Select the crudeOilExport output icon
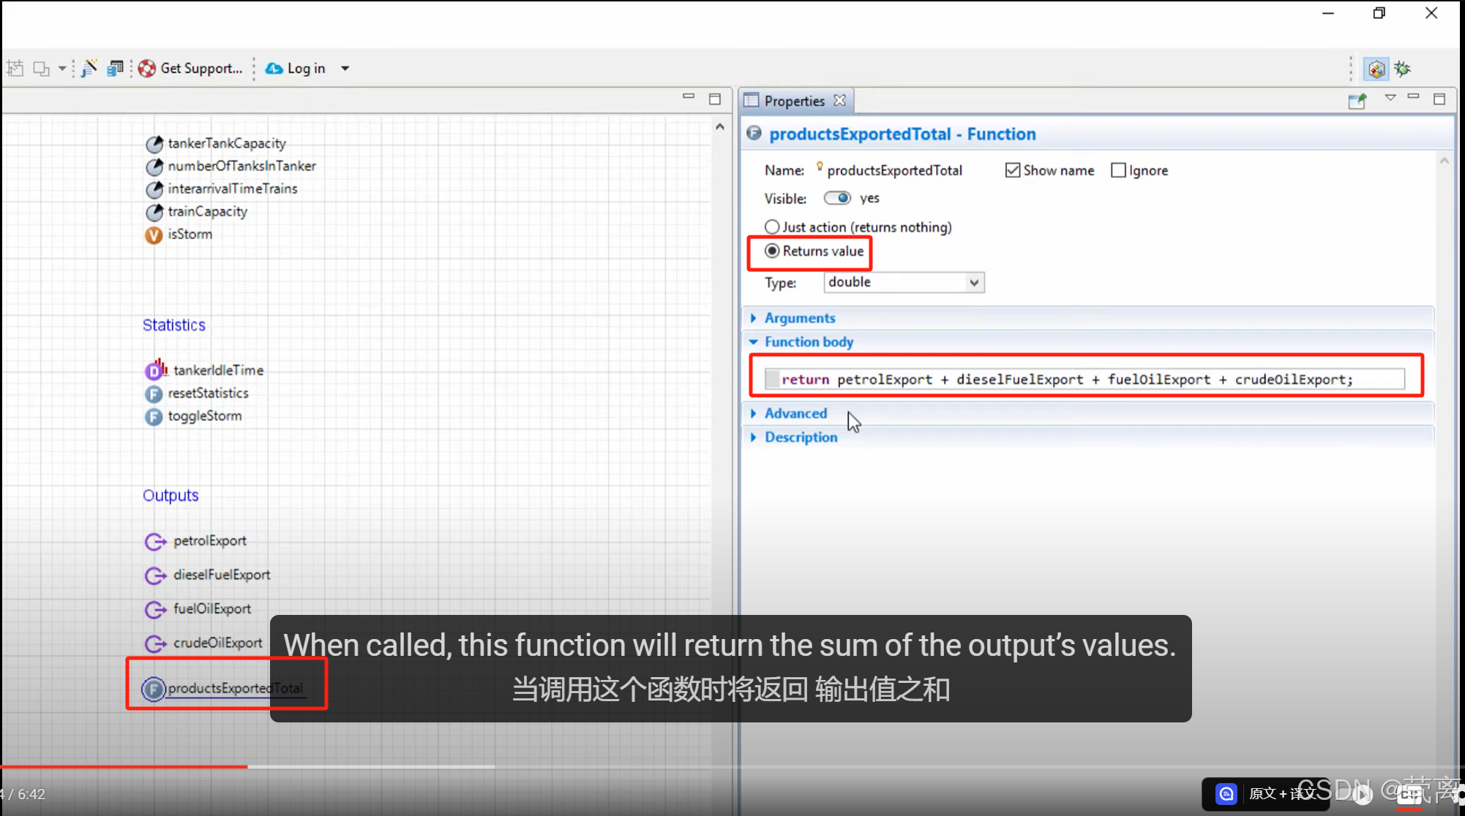The image size is (1465, 816). (x=155, y=643)
